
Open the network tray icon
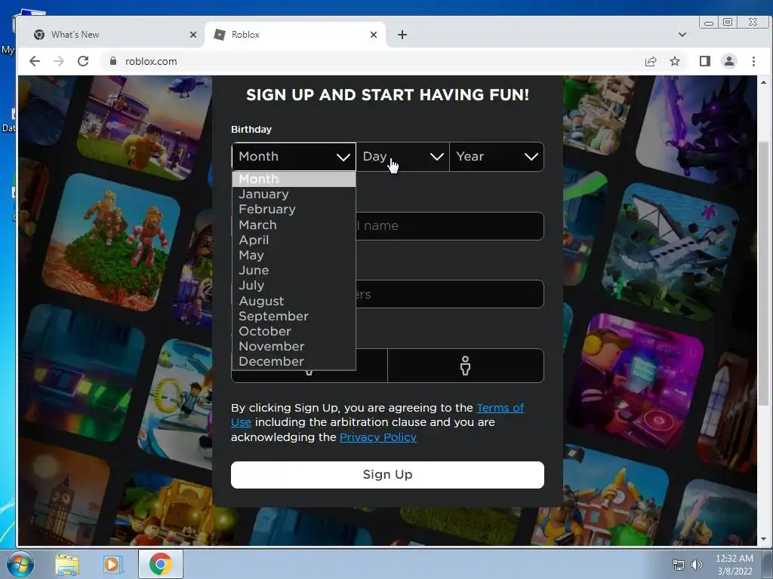[x=679, y=565]
